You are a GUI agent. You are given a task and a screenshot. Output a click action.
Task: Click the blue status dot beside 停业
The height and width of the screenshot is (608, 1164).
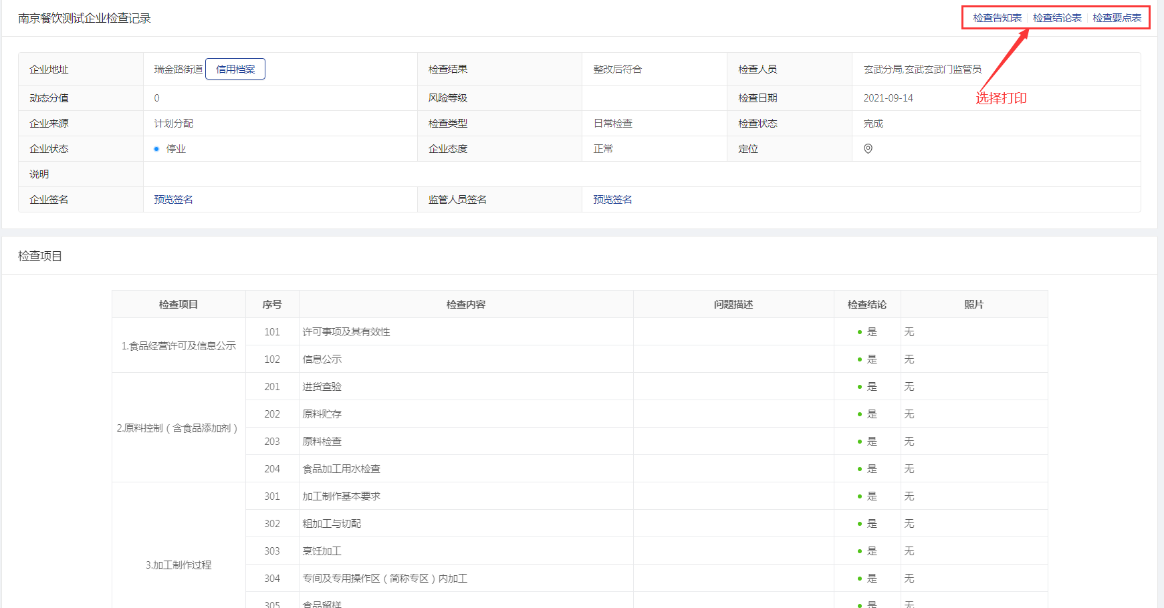pyautogui.click(x=156, y=149)
